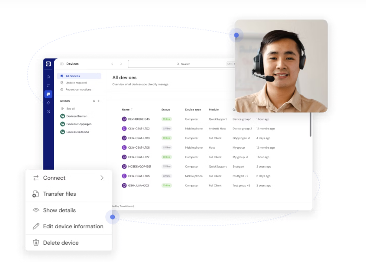The width and height of the screenshot is (366, 272).
Task: Open the Home icon in sidebar
Action: click(x=49, y=77)
